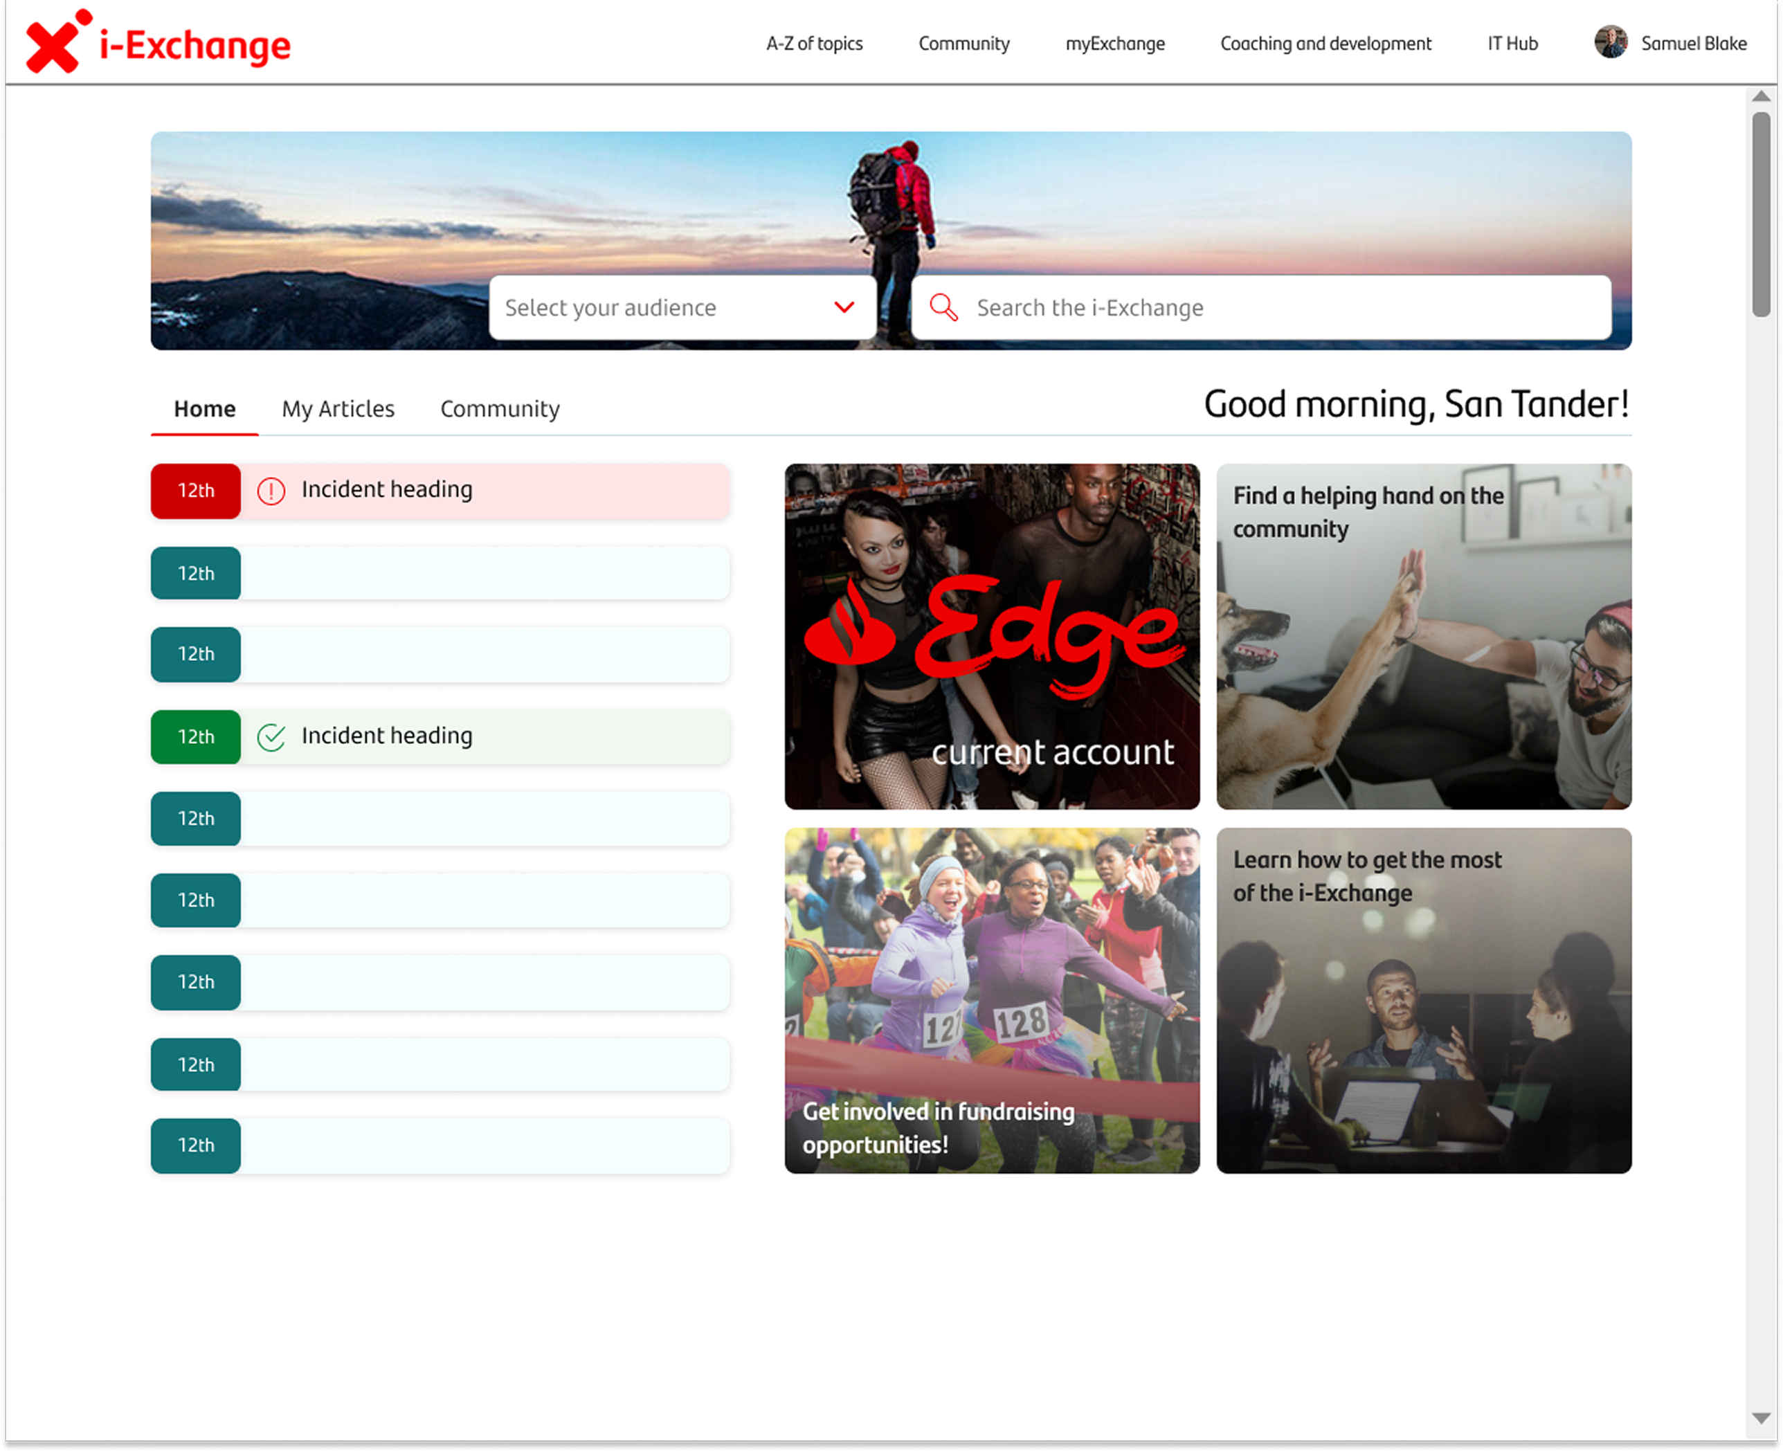Switch to the Home tab

pos(205,409)
